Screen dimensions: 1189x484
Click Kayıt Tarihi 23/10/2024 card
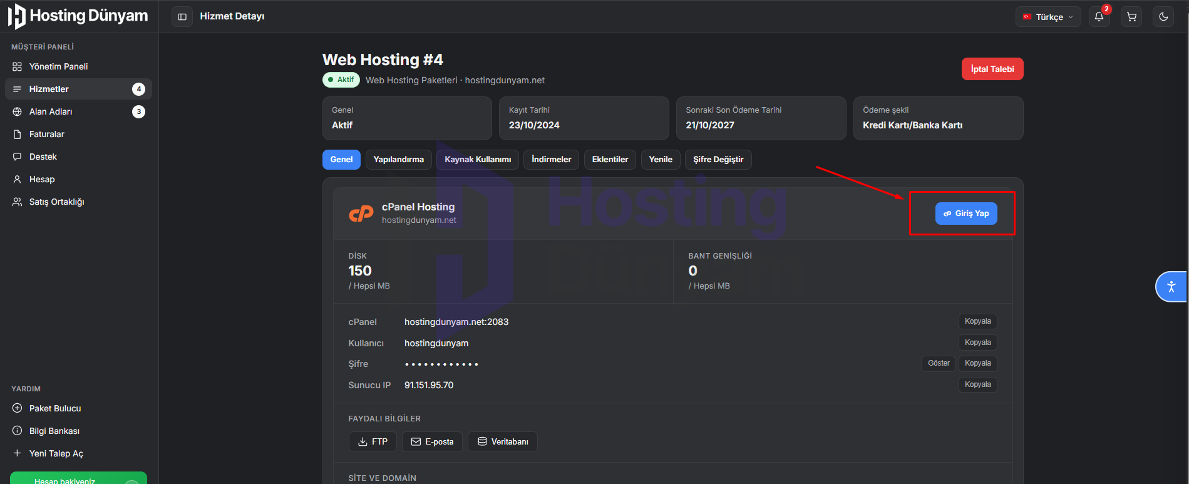[584, 118]
